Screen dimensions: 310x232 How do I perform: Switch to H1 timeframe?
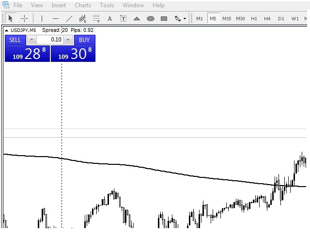click(254, 19)
